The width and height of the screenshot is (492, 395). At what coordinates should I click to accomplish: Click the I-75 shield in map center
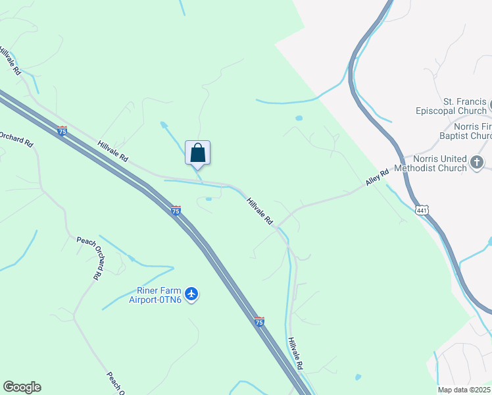pos(176,211)
